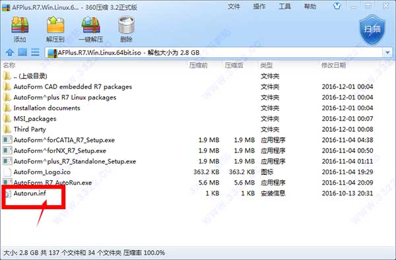Click the archive path address field
This screenshot has height=260, width=396.
click(214, 53)
